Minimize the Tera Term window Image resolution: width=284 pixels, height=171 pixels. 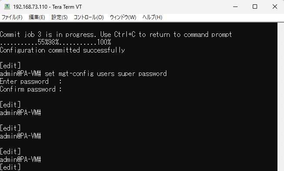[235, 7]
